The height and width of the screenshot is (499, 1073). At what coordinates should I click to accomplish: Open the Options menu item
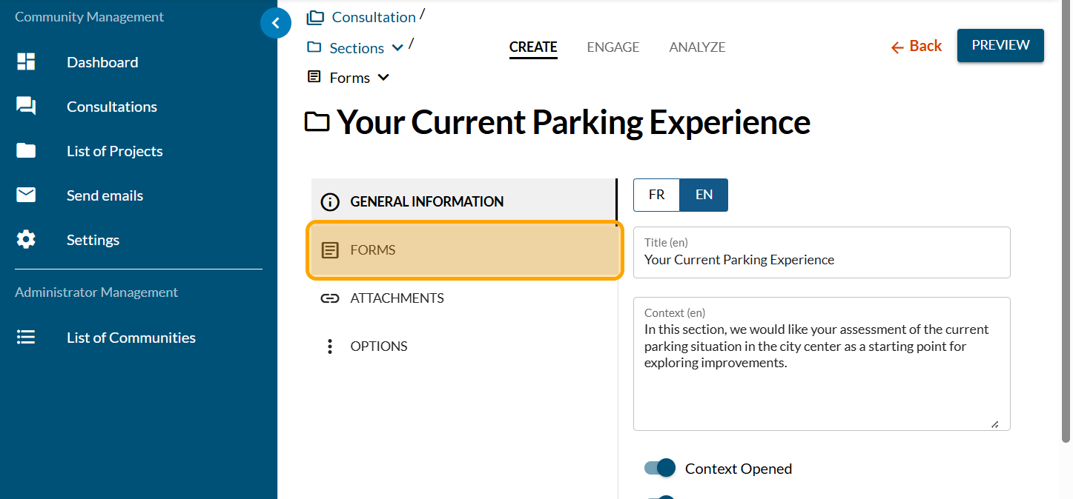click(x=378, y=346)
